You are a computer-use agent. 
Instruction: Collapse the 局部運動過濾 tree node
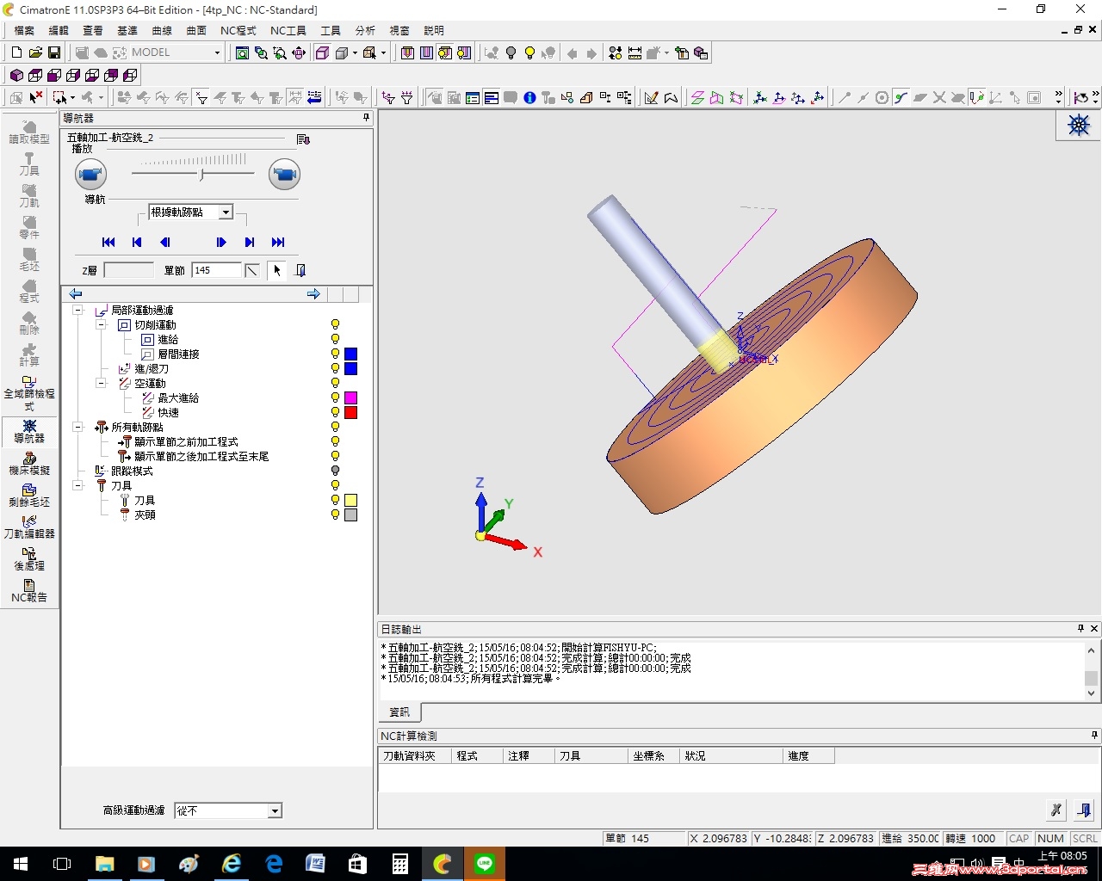(77, 311)
